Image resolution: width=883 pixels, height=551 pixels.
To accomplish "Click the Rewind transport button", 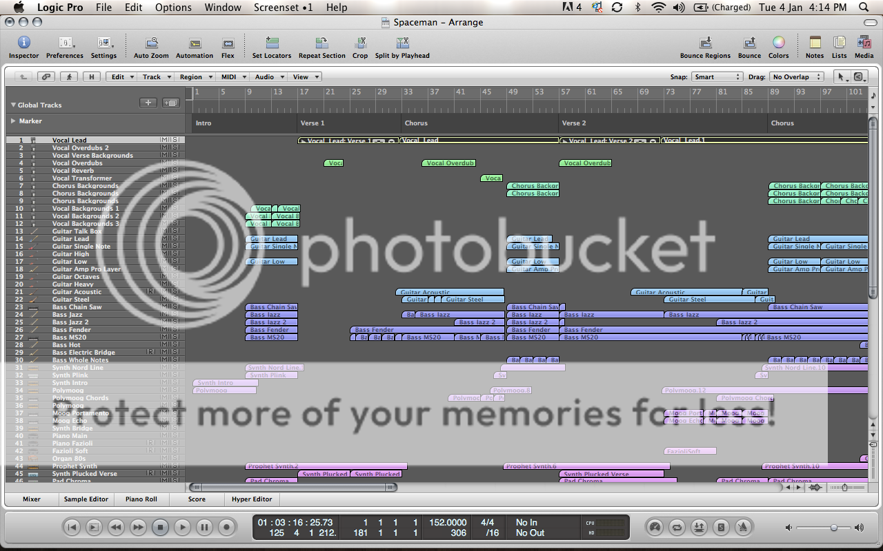I will [116, 528].
